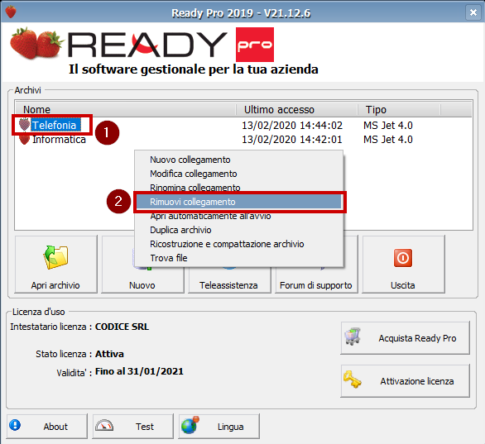Screen dimensions: 485x444
Task: Click Telefonia's date 13/02/2020 14:44:02
Action: coord(292,126)
